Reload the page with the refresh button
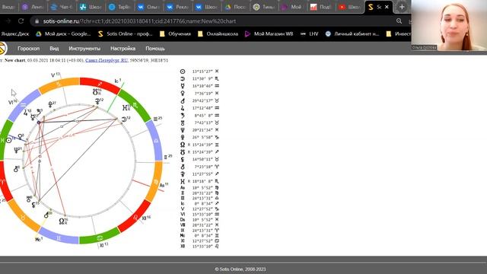This screenshot has width=487, height=274. (21, 21)
